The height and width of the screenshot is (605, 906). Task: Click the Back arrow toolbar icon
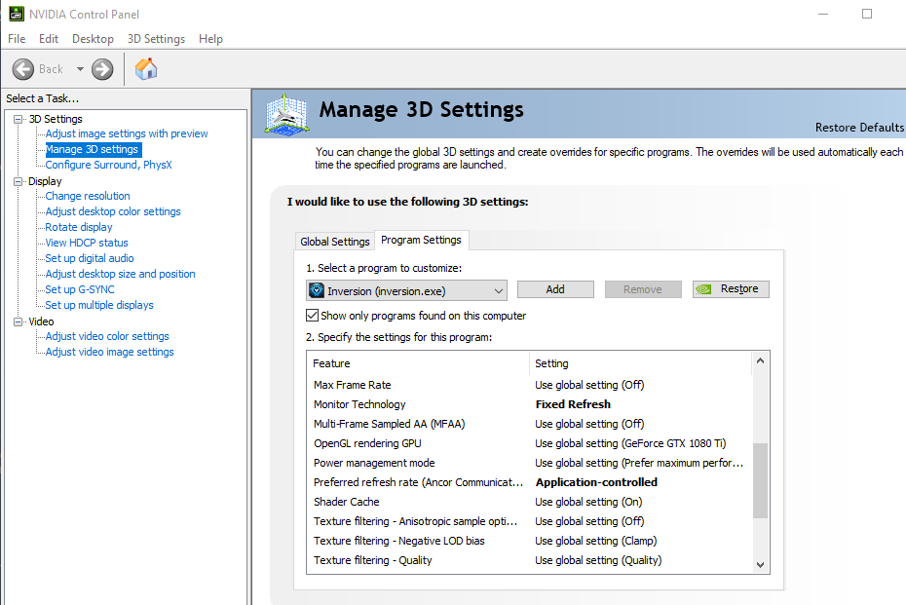(x=23, y=69)
